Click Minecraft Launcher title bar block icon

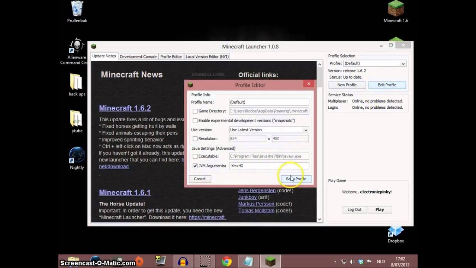click(x=94, y=47)
